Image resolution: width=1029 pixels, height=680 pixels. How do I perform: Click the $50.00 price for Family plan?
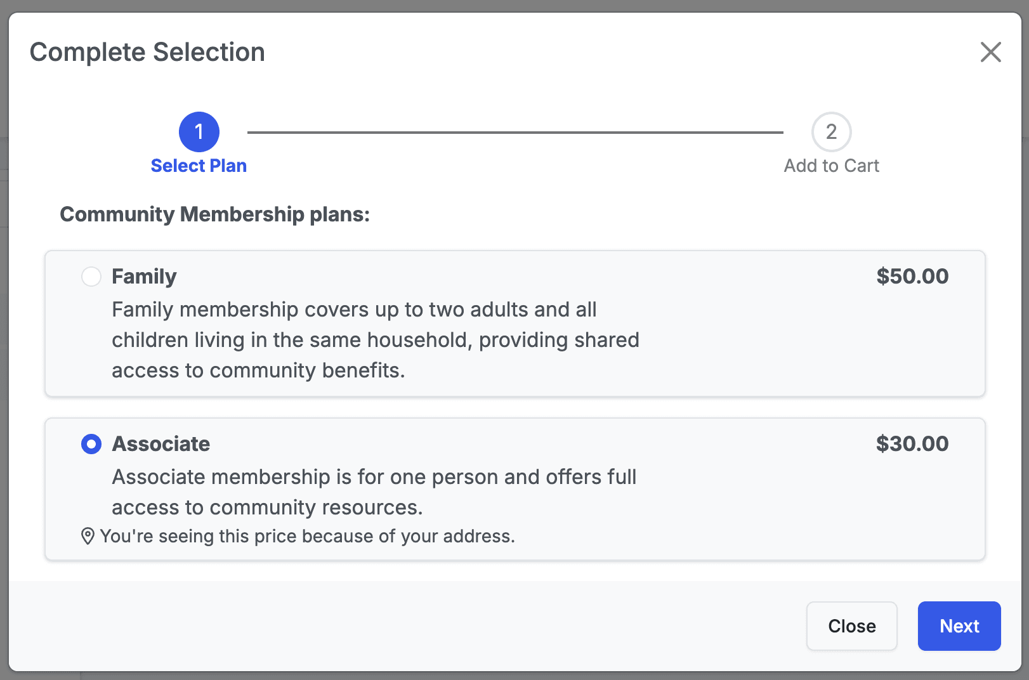point(912,277)
